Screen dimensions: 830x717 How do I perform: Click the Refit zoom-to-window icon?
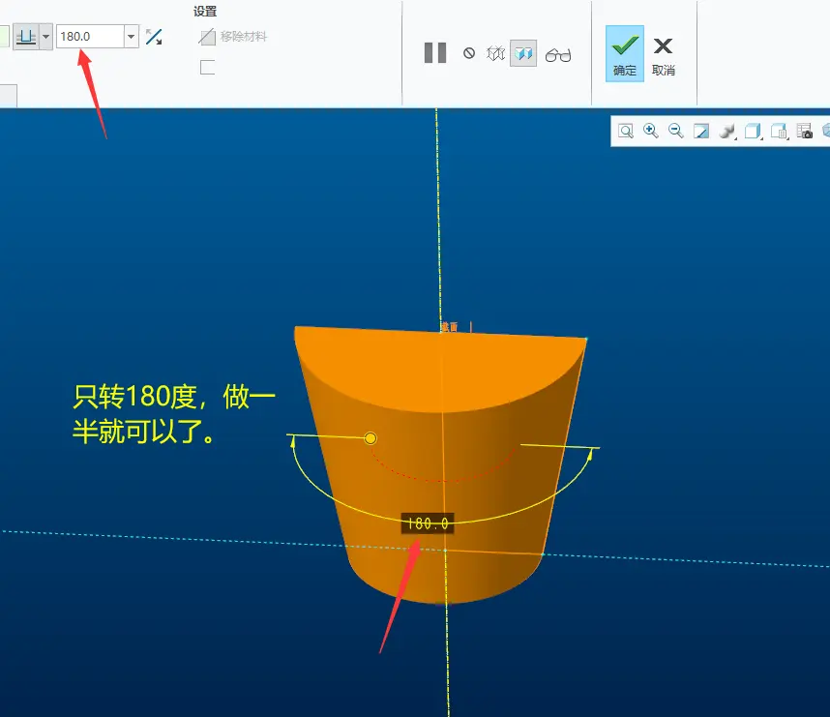(x=626, y=132)
